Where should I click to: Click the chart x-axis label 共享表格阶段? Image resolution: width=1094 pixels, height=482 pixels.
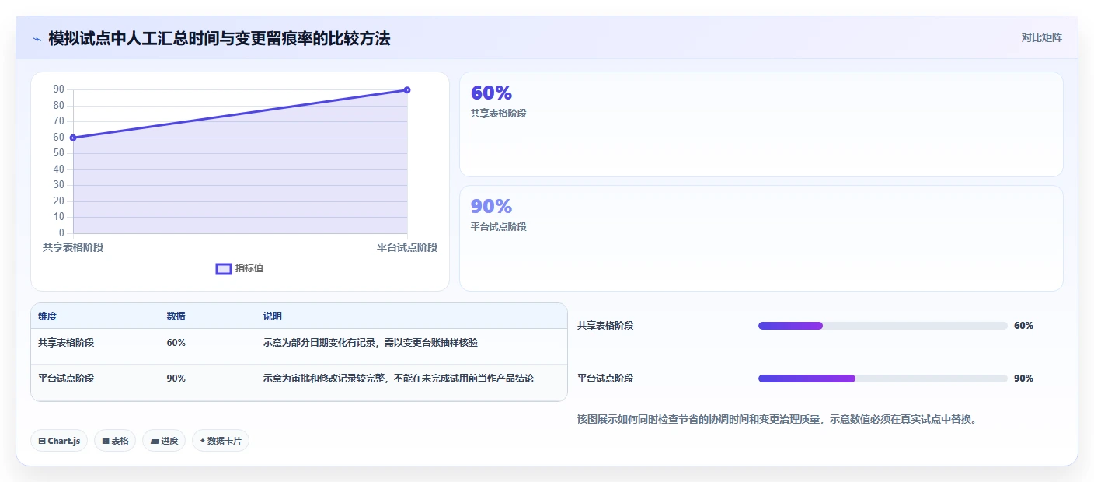[73, 247]
